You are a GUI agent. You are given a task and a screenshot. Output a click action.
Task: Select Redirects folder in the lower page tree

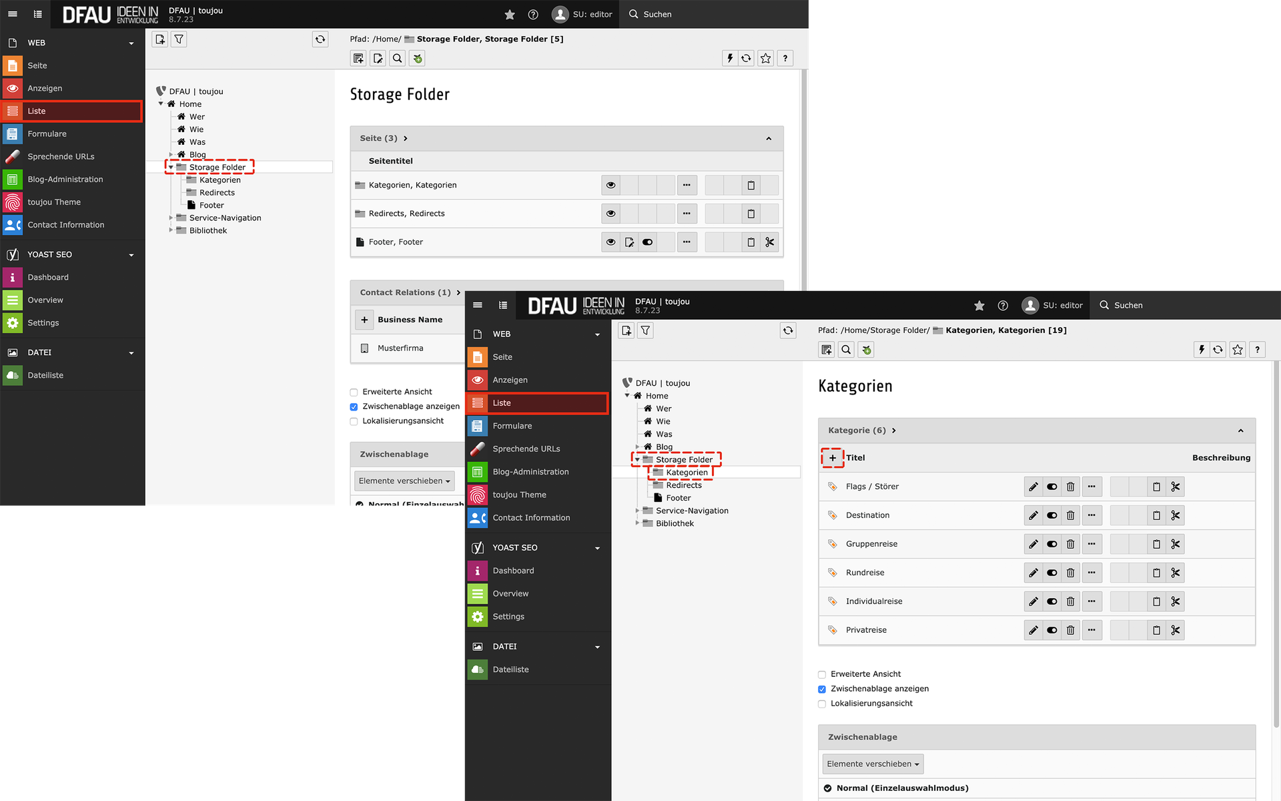pos(683,485)
